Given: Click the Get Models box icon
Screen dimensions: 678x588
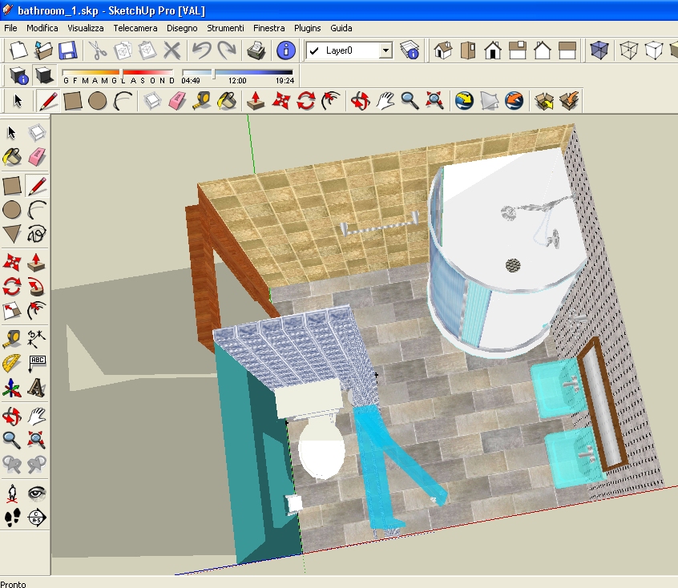Looking at the screenshot, I should point(544,101).
